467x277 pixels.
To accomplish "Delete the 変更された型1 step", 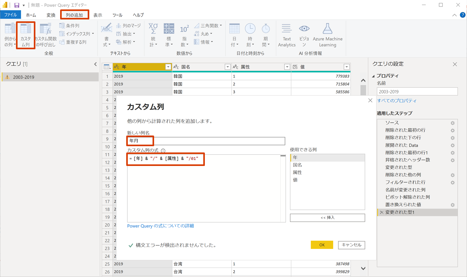I will point(381,212).
